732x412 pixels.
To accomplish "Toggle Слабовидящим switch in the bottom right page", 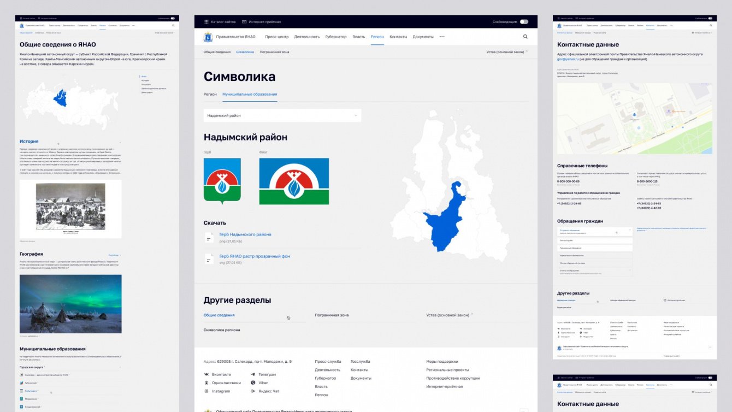I will (710, 378).
